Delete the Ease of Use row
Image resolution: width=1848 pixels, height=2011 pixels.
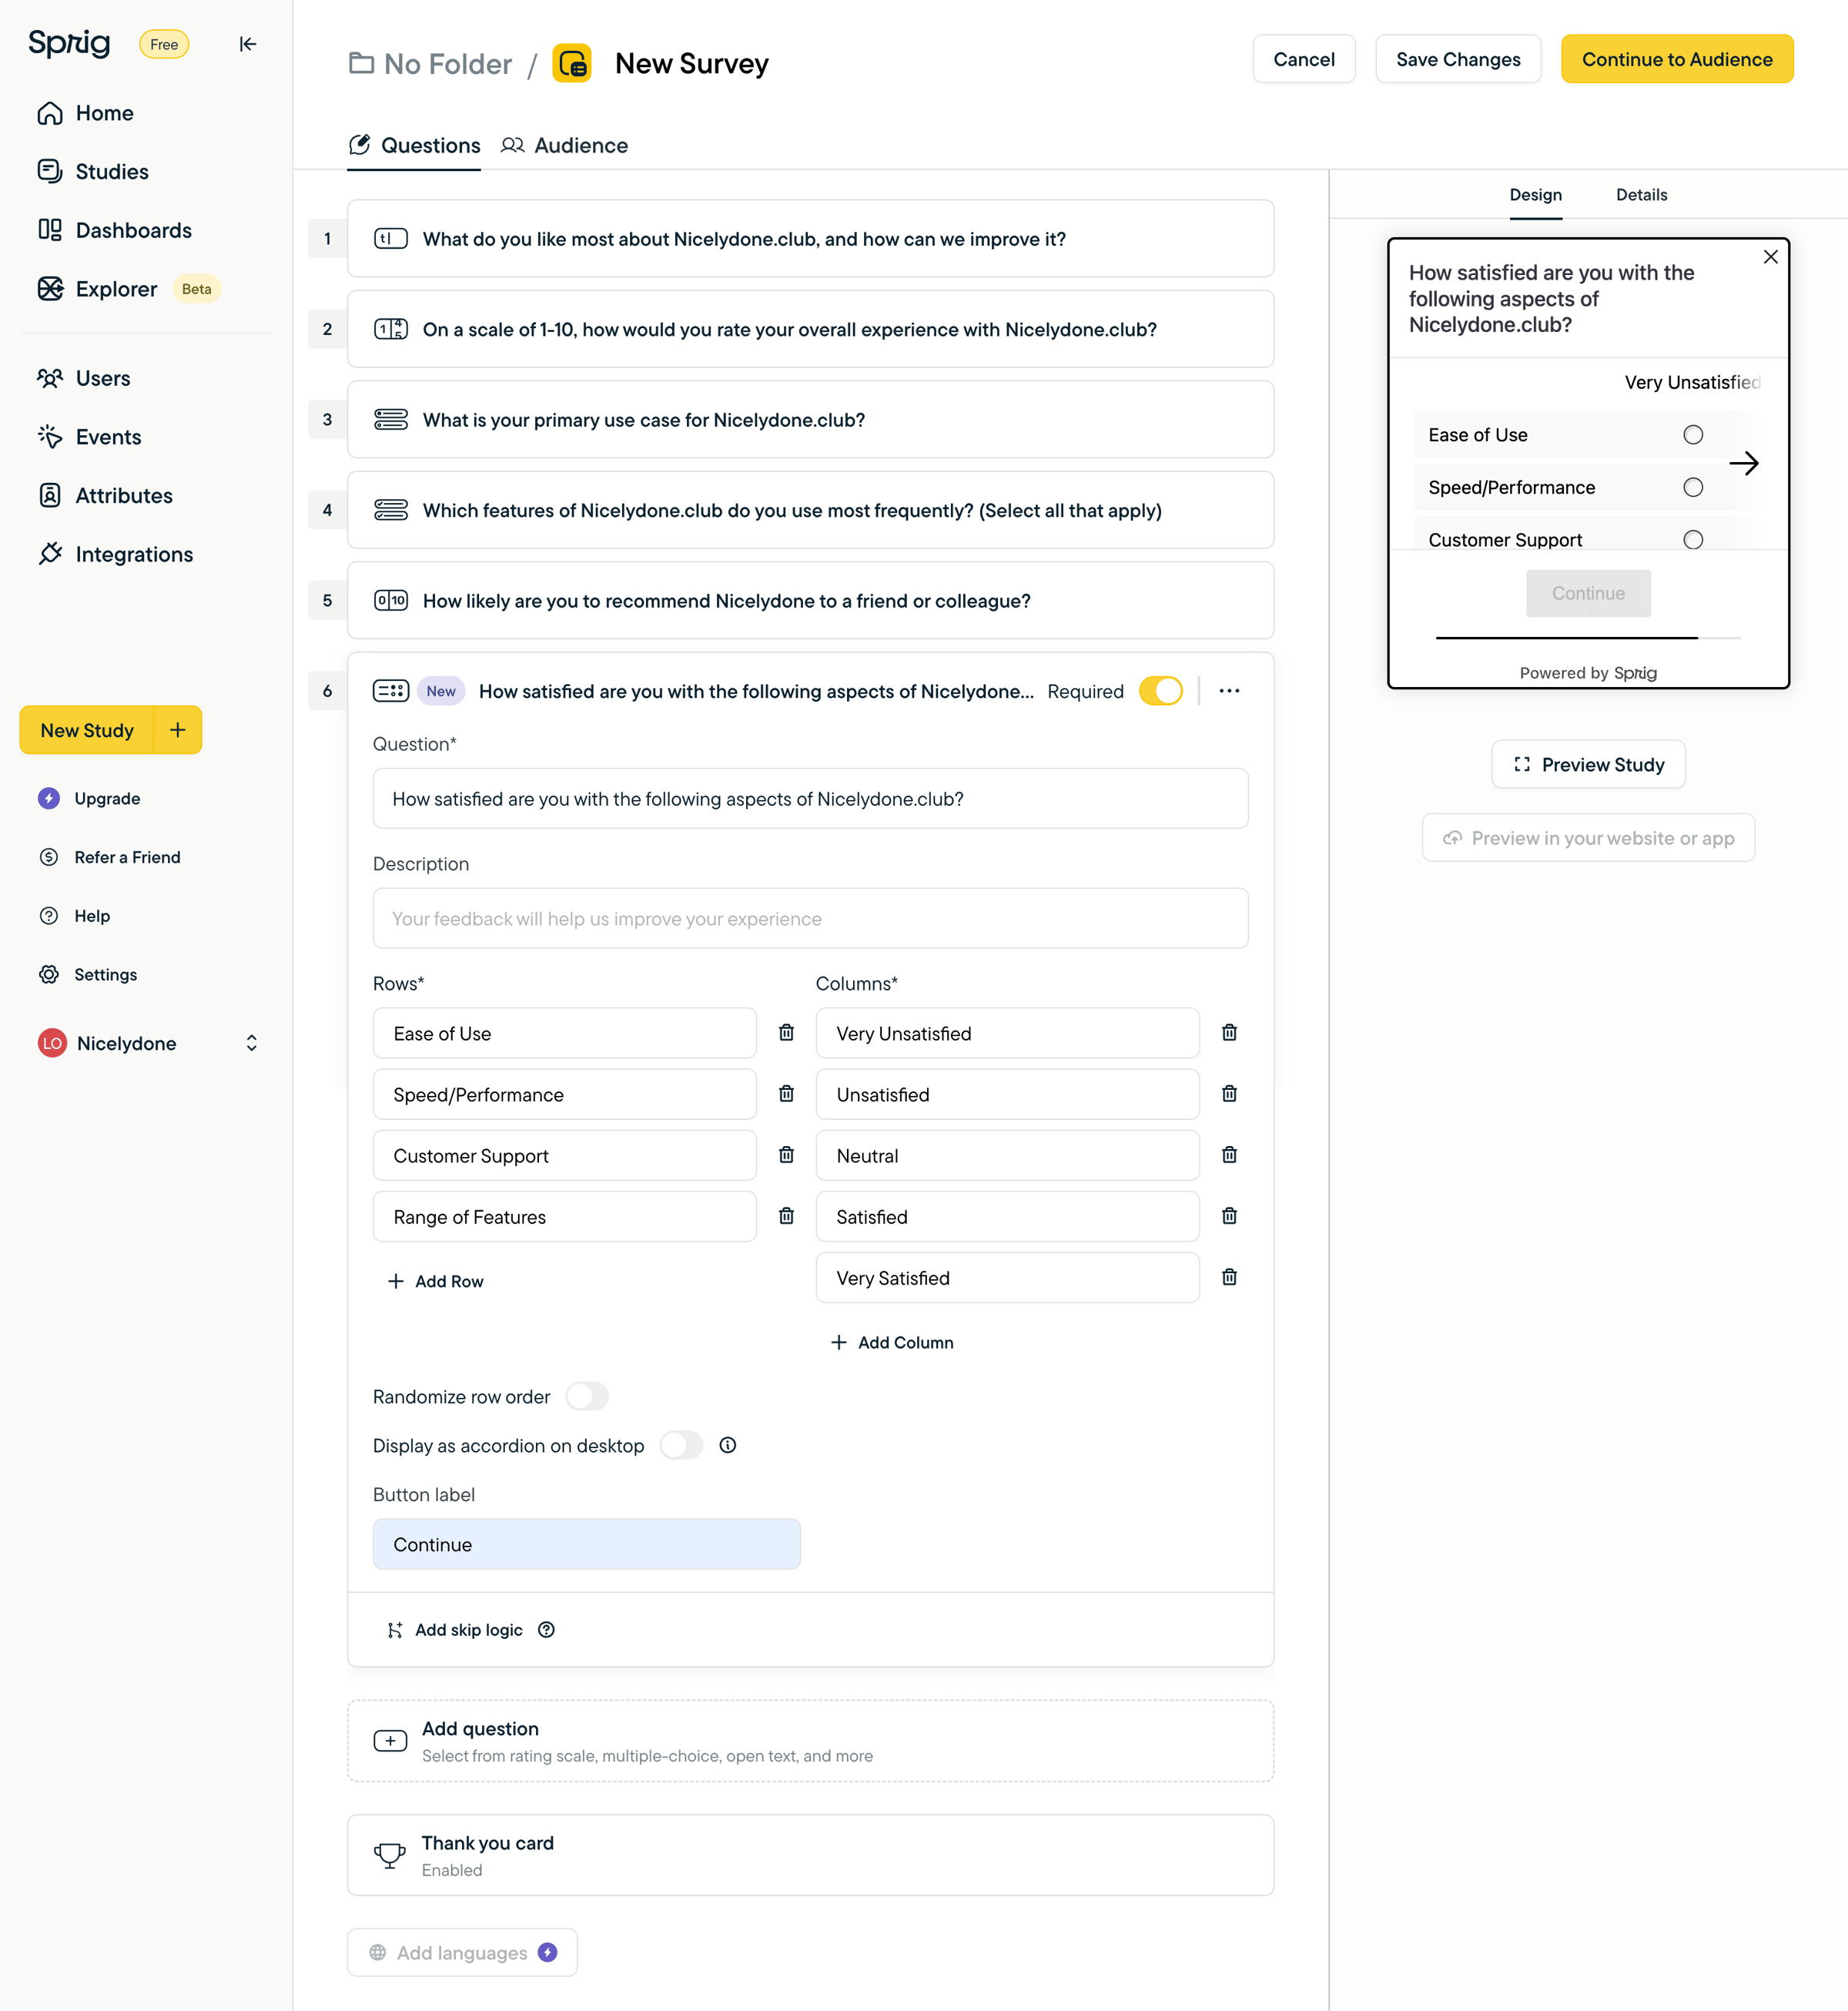click(786, 1032)
